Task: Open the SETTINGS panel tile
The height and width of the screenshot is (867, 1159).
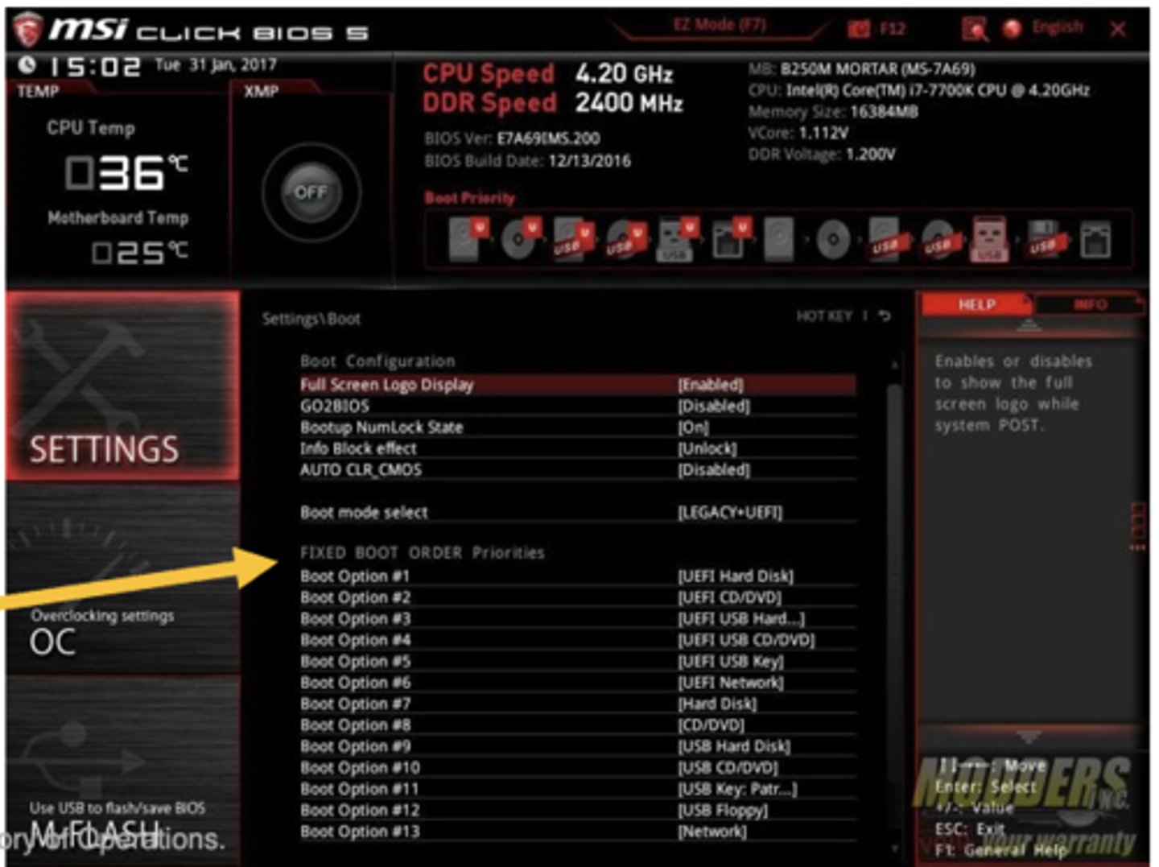Action: (122, 386)
